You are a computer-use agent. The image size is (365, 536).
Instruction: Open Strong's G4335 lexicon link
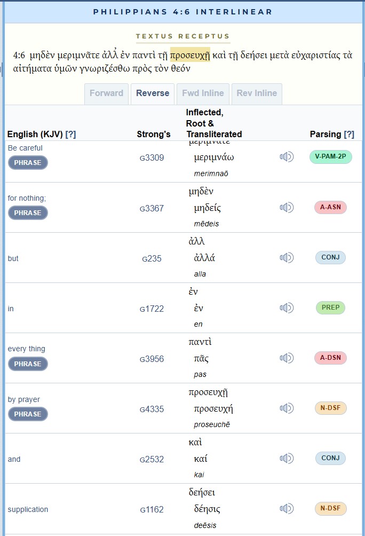coord(152,409)
